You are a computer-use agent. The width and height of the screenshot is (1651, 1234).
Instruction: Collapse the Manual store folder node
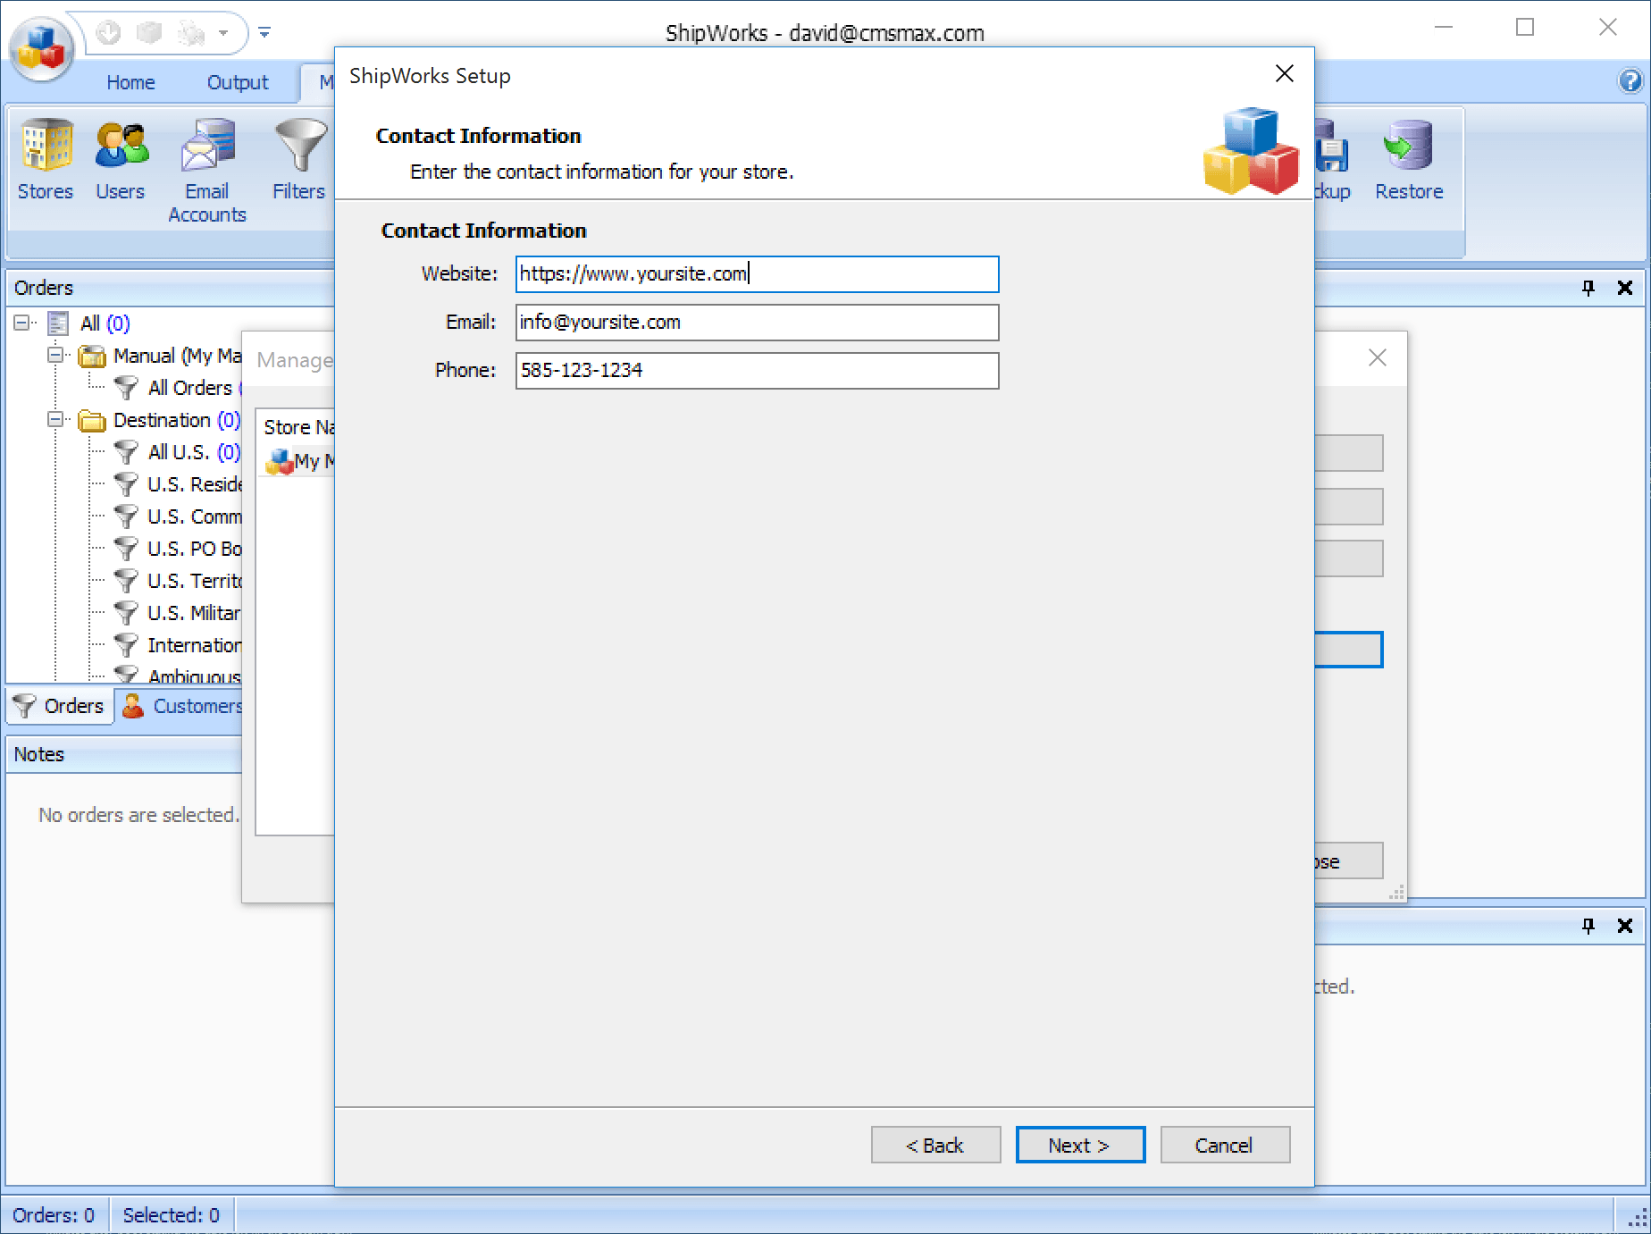(x=55, y=355)
